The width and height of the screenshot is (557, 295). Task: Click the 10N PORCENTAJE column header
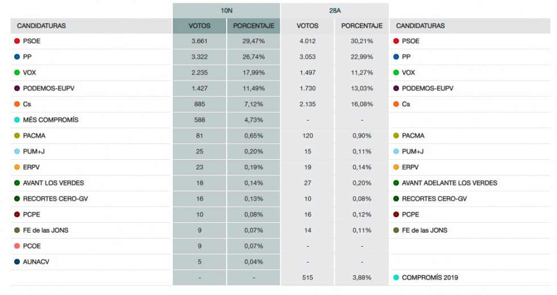tap(253, 26)
